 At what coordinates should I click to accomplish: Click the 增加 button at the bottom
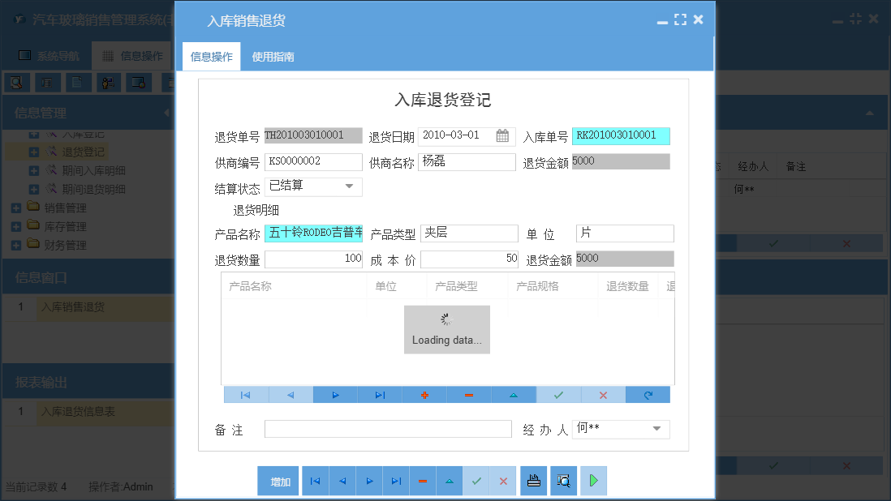[278, 481]
